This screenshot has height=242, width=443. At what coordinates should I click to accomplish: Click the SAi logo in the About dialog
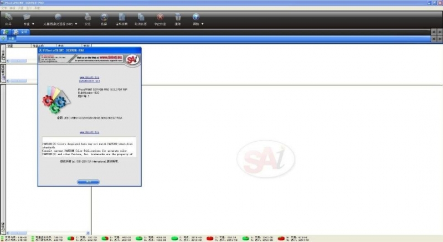[x=132, y=60]
